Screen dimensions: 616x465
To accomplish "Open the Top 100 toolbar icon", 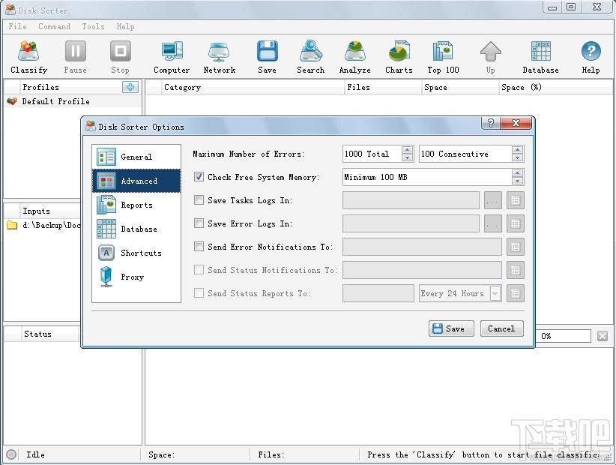I will [443, 58].
